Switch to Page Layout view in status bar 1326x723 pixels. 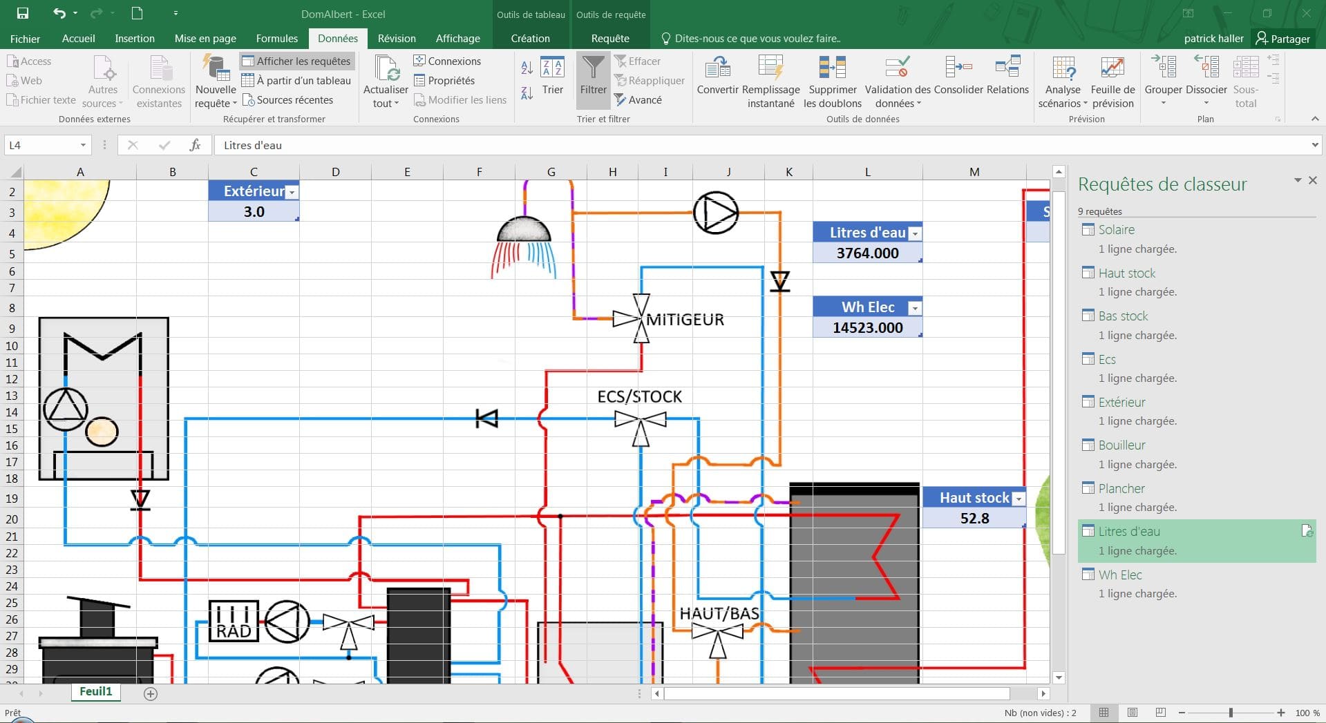click(x=1132, y=713)
